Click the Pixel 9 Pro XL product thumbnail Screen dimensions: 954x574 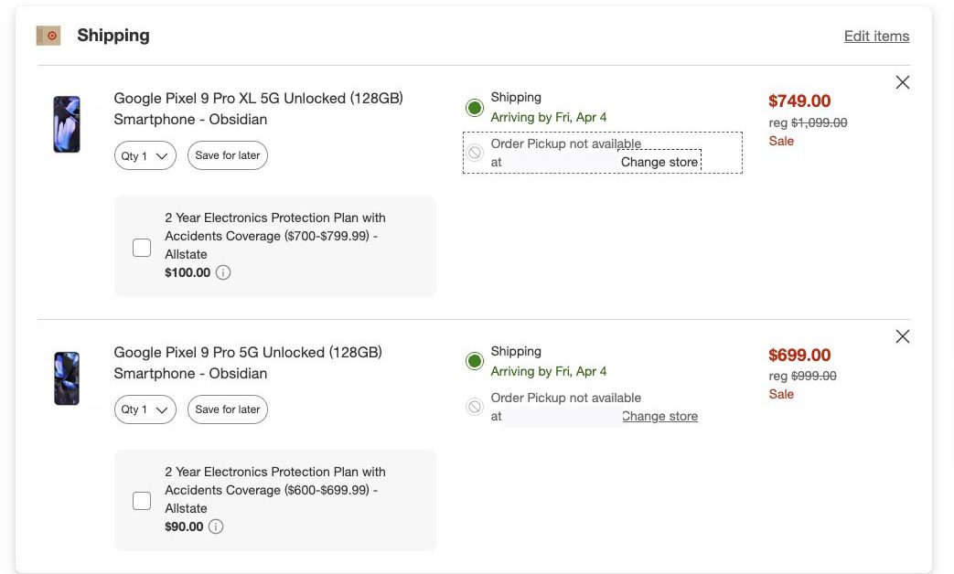click(67, 124)
